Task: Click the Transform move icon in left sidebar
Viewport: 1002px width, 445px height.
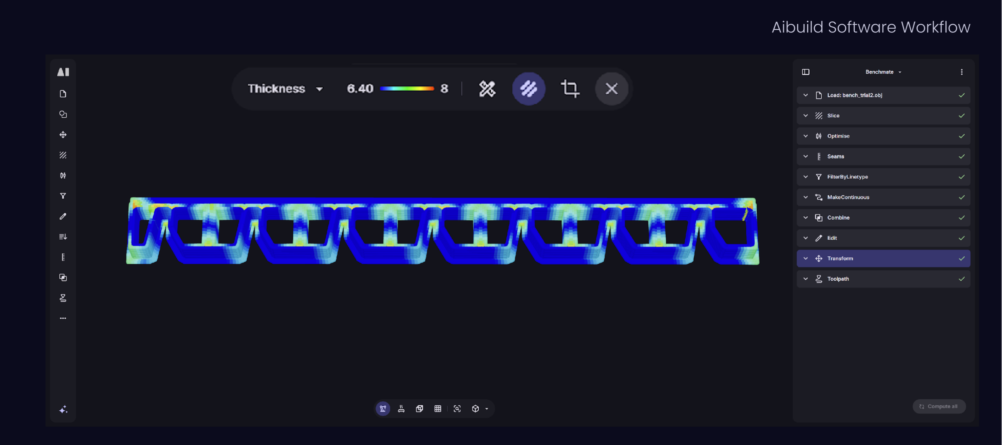Action: tap(63, 135)
